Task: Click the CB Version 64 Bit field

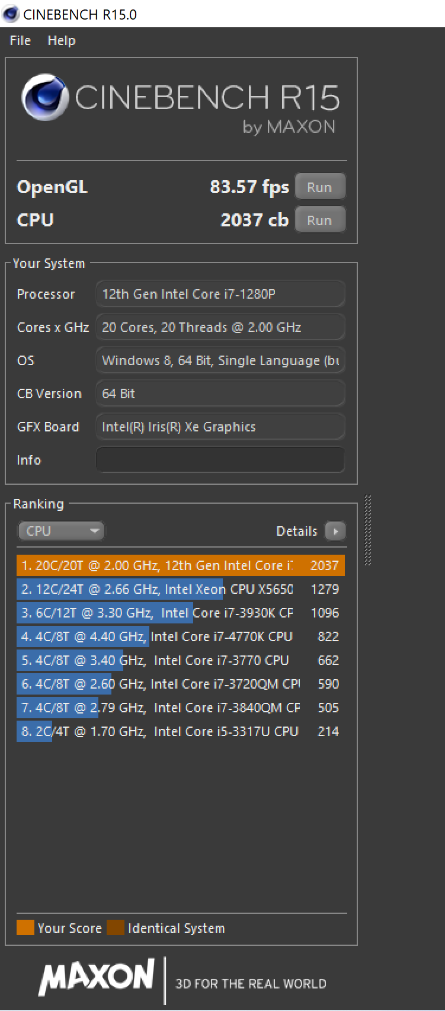Action: coord(220,393)
